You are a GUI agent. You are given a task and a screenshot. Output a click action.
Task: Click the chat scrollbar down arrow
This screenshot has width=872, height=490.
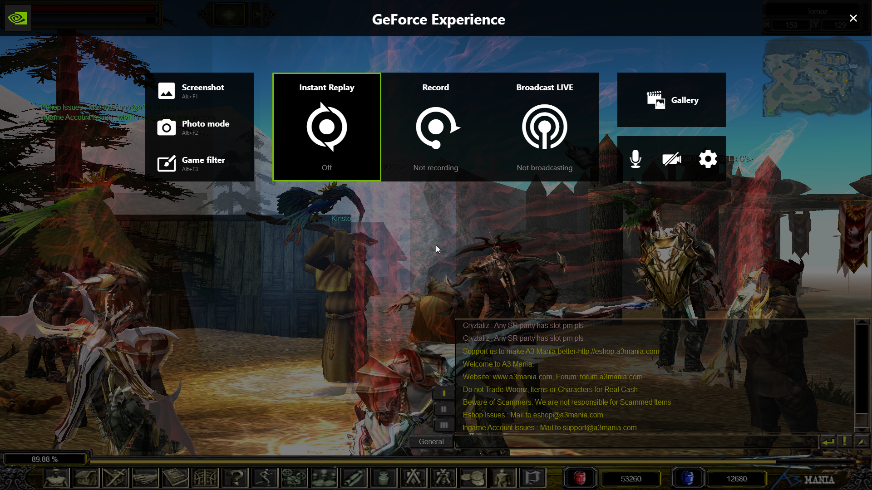pyautogui.click(x=862, y=430)
